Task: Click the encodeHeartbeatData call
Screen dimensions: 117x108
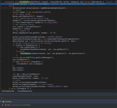Action: tap(45, 49)
